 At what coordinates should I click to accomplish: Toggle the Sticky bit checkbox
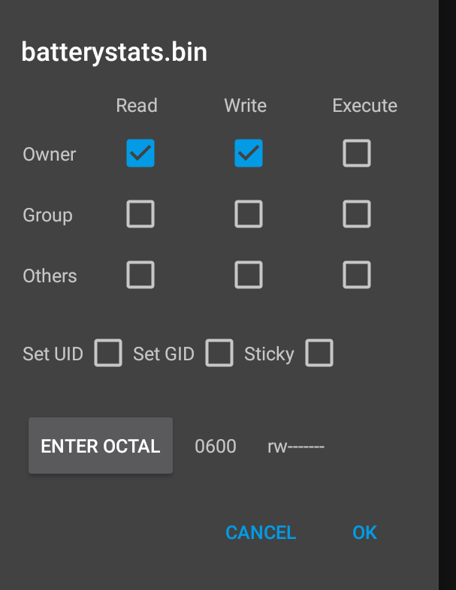319,353
